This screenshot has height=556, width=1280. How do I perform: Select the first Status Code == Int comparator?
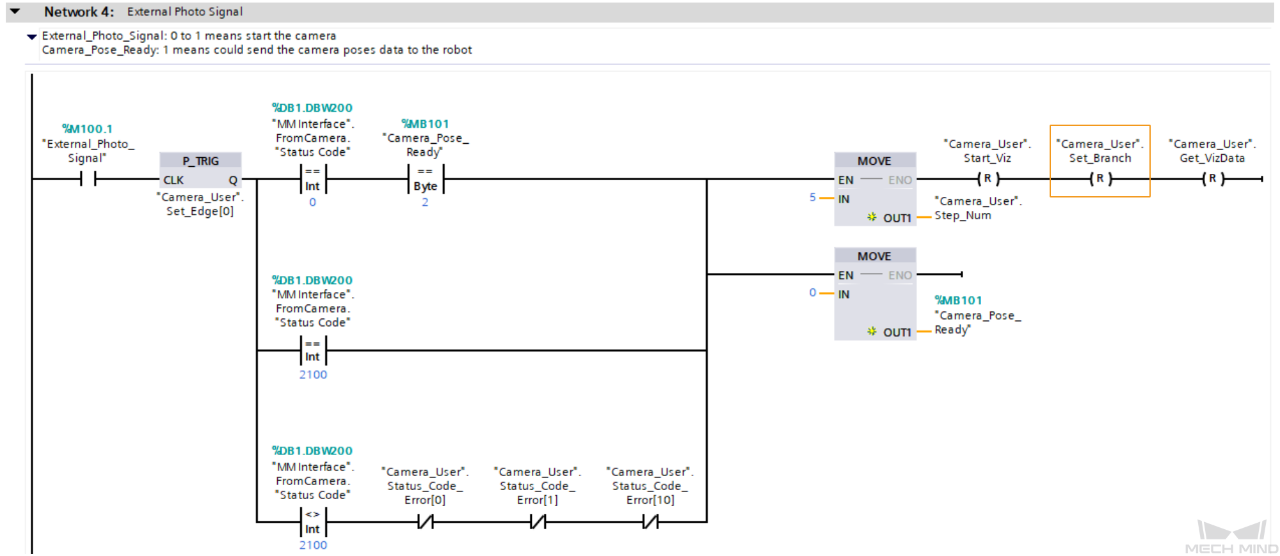tap(312, 179)
